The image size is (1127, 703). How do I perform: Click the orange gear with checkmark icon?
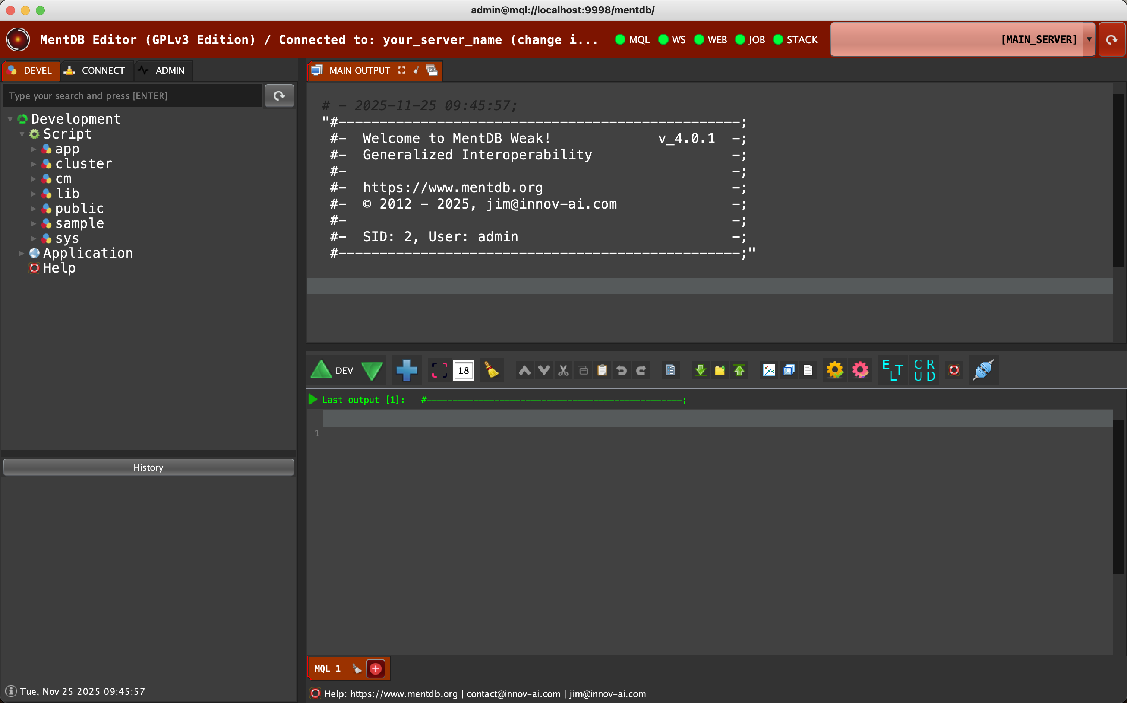point(834,370)
